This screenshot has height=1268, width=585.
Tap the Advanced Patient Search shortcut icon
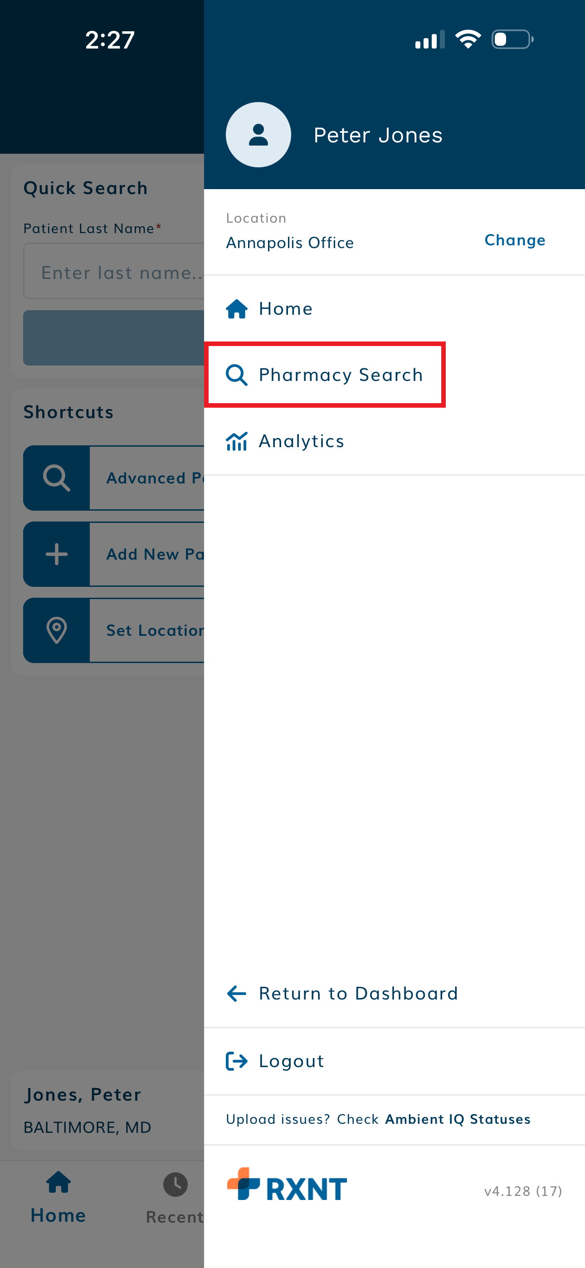click(57, 478)
